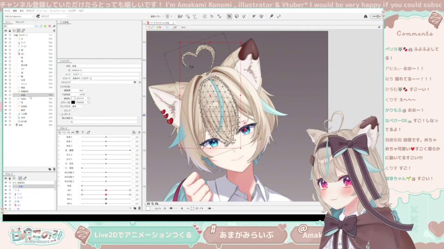Select the warp deformer creation tool
444x249 pixels.
coord(204,17)
